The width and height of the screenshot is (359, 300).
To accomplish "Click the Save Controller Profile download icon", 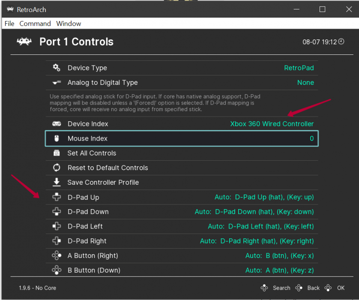I will 57,182.
